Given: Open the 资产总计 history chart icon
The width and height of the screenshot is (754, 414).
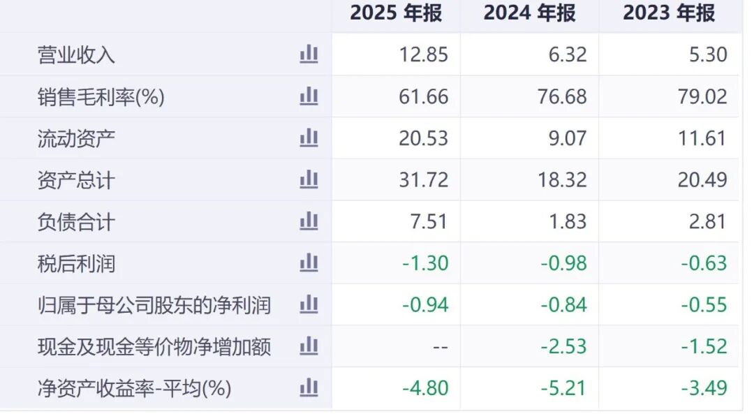Looking at the screenshot, I should tap(308, 179).
